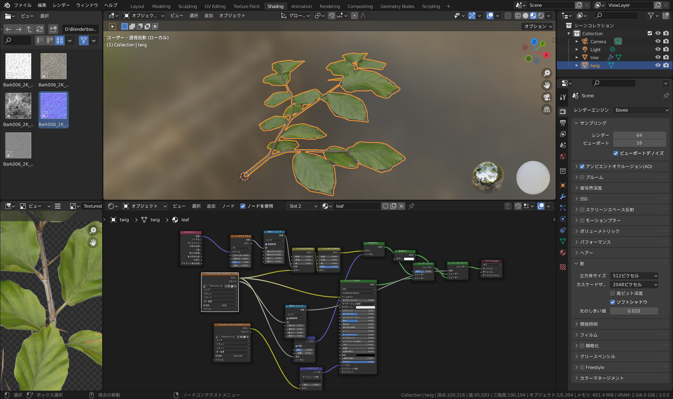This screenshot has width=673, height=399.
Task: Unlink the leaf material with X button
Action: (401, 206)
